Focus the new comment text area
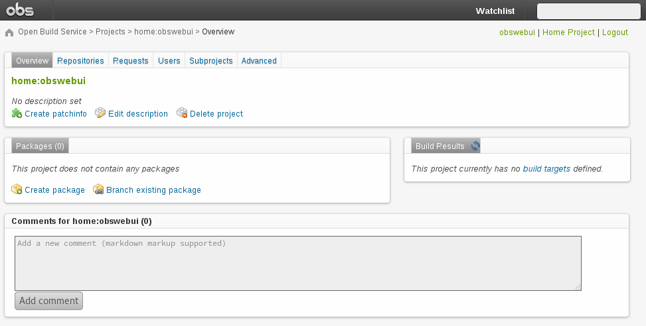 297,263
